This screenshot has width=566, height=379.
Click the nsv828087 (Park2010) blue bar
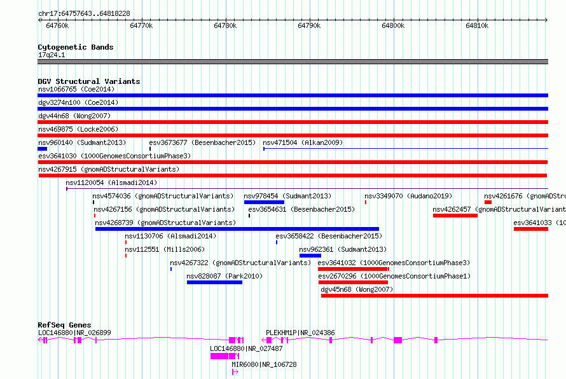[214, 282]
